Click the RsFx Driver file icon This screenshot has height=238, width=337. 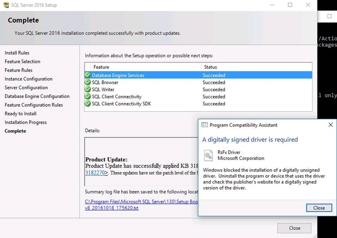pyautogui.click(x=208, y=155)
